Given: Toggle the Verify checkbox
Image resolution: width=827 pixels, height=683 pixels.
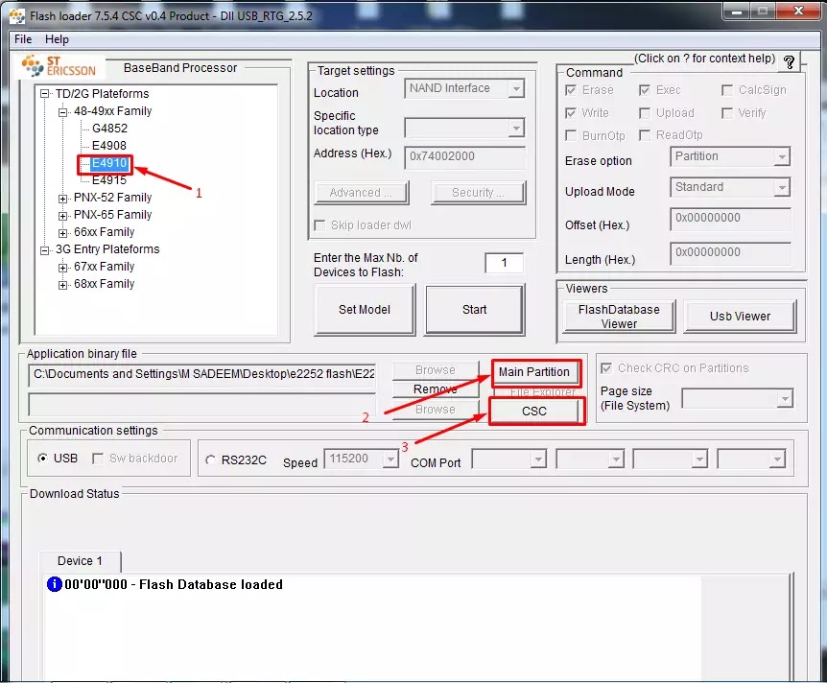Looking at the screenshot, I should point(727,113).
